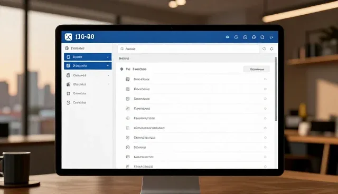Expand dropdown arrow on upper blue sidebar item

[108, 57]
